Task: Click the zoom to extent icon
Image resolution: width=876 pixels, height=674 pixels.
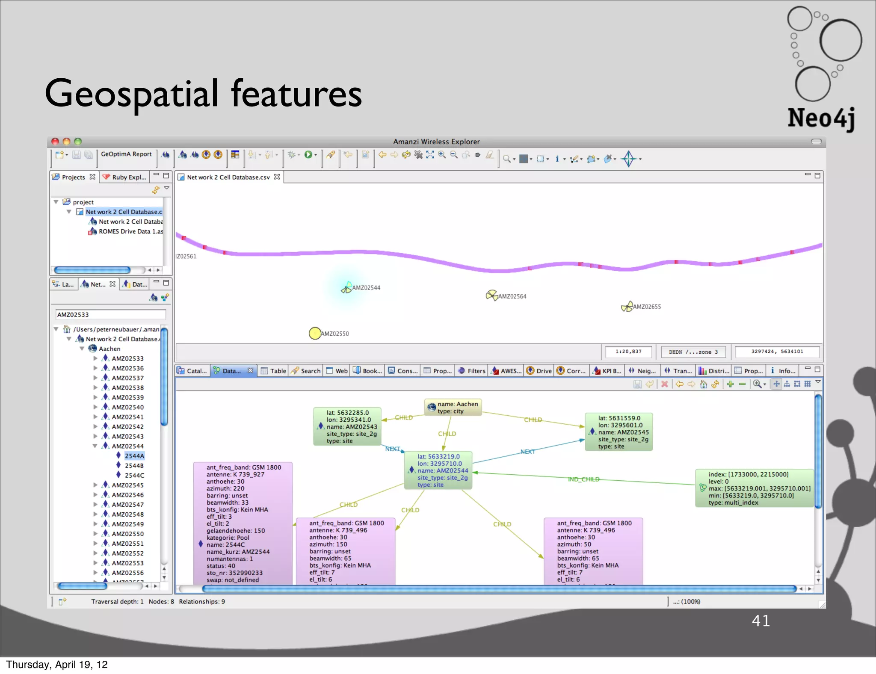Action: coord(430,155)
